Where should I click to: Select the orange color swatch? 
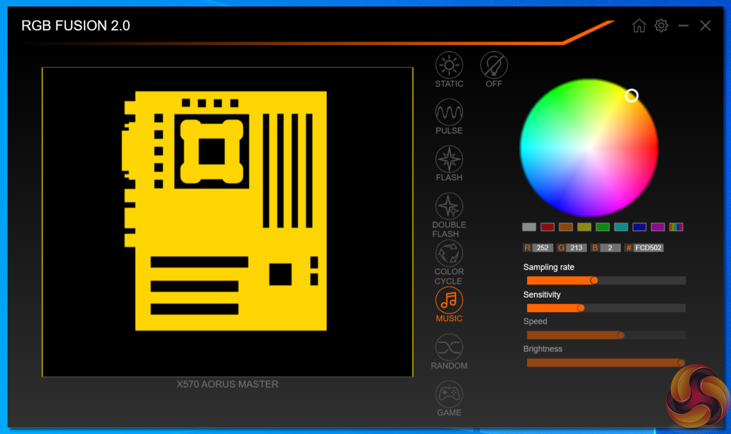click(x=566, y=227)
